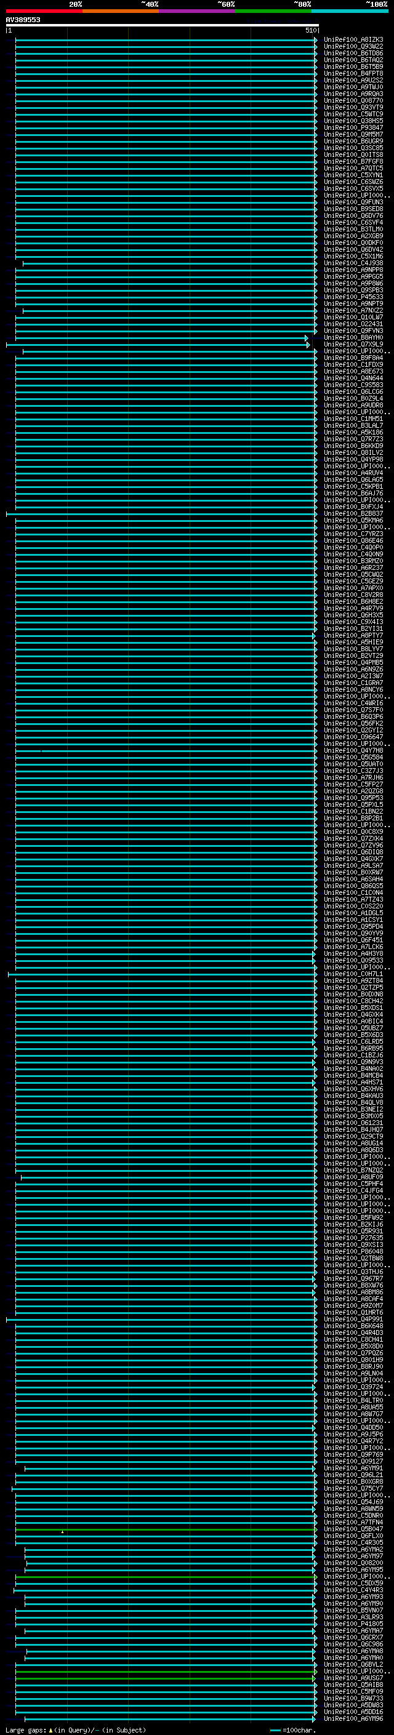The width and height of the screenshot is (394, 1735).
Task: Select the UniRef100_Q9FUN3 label
Action: tap(353, 202)
